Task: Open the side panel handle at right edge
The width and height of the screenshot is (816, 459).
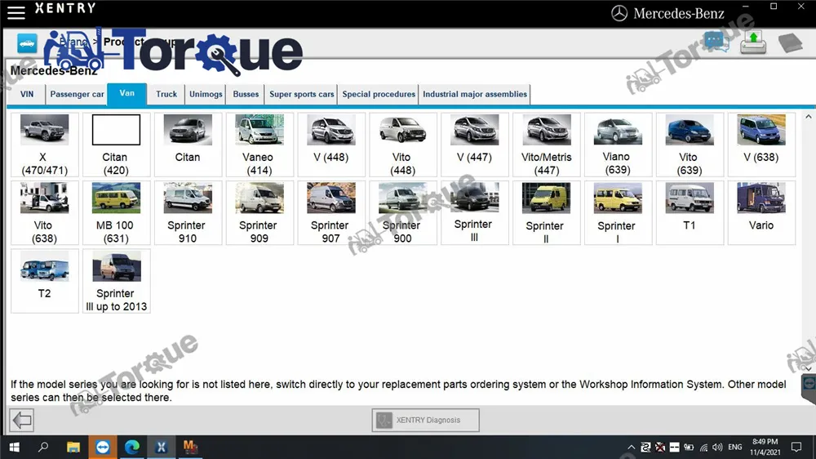Action: coord(808,388)
